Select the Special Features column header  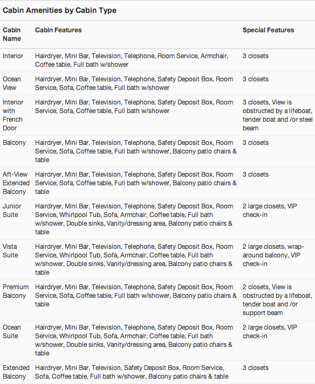click(268, 30)
